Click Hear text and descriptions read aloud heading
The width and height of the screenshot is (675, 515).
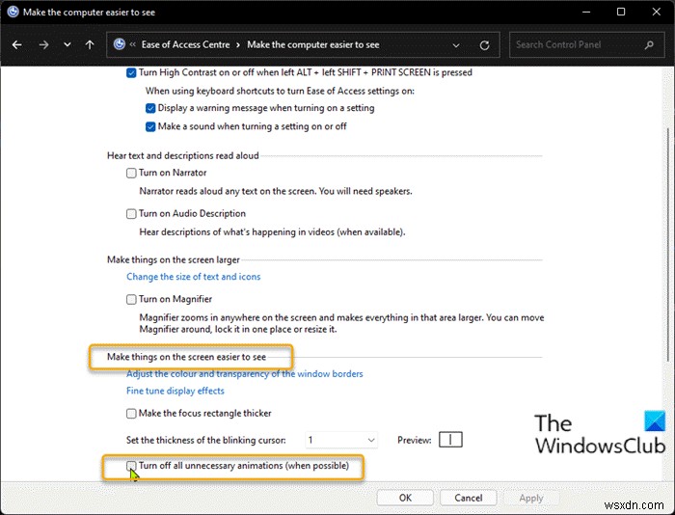point(183,155)
